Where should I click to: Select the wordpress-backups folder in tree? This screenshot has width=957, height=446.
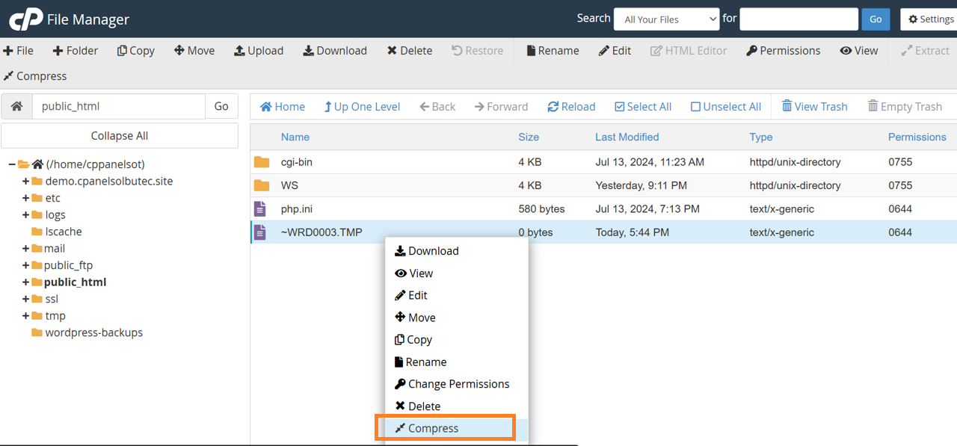pyautogui.click(x=93, y=332)
